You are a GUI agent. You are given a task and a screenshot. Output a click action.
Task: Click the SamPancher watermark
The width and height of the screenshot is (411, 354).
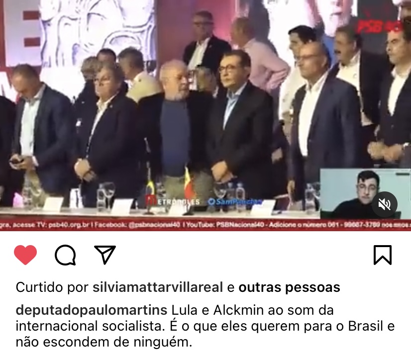(x=234, y=202)
